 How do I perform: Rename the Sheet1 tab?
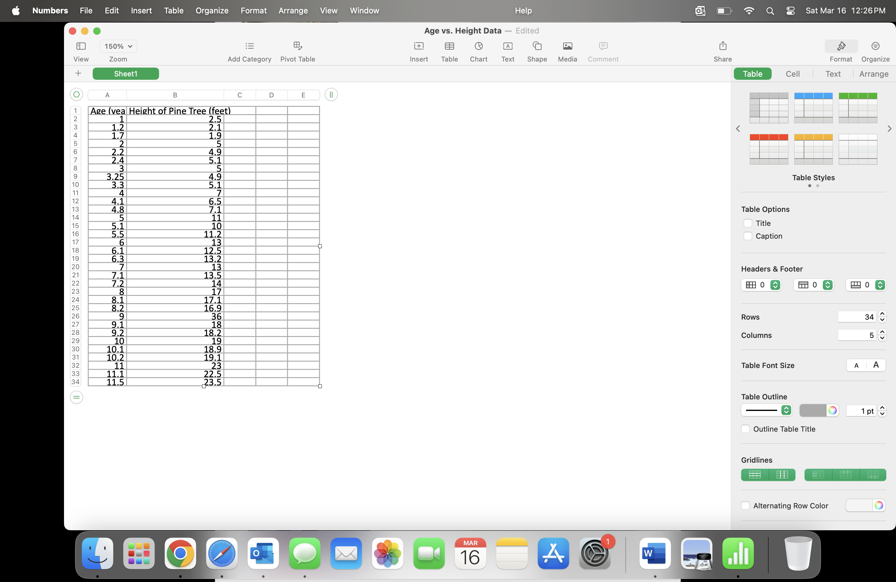[x=125, y=73]
